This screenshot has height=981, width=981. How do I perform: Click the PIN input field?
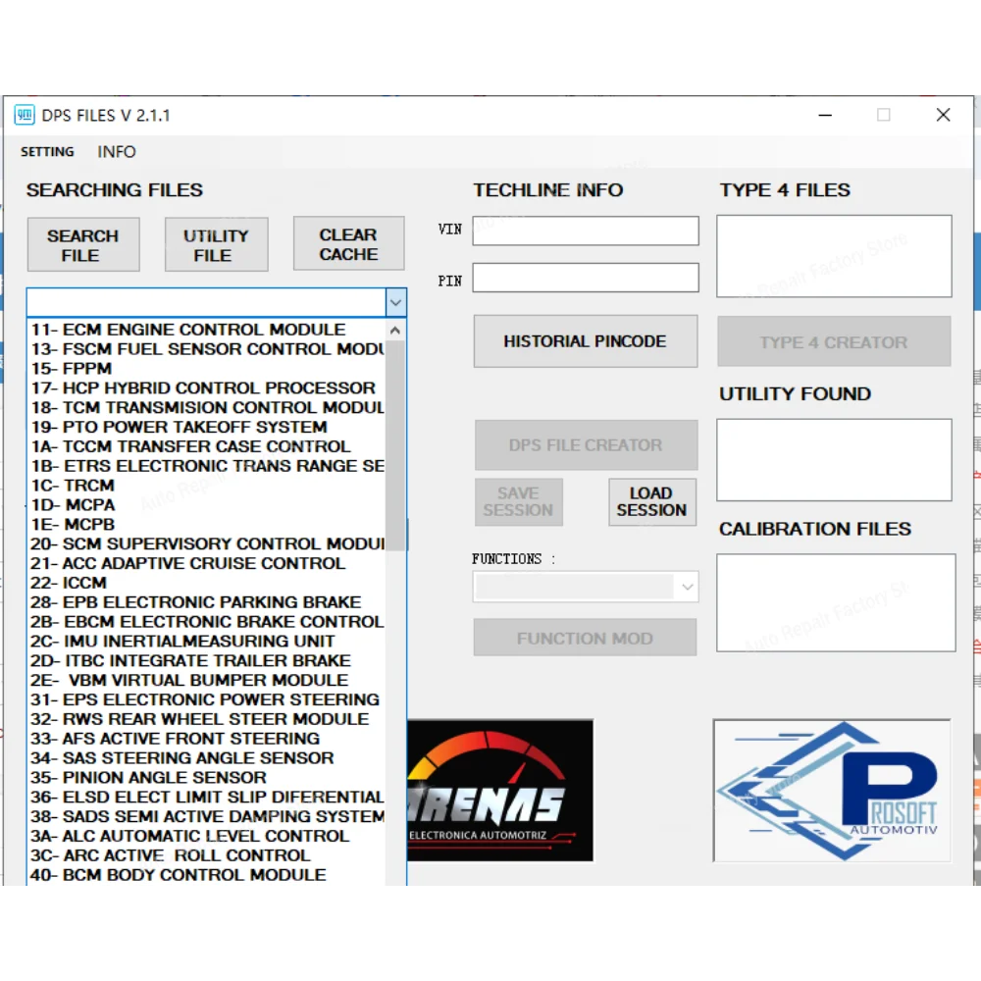tap(586, 278)
